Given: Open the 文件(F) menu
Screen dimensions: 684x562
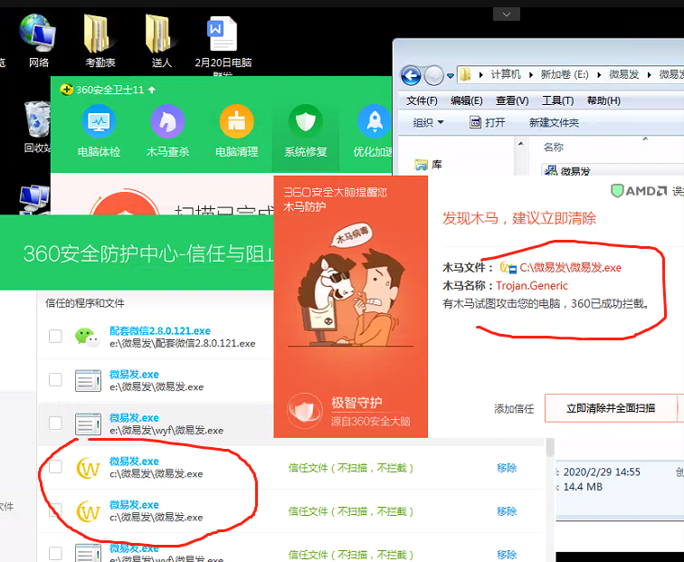Looking at the screenshot, I should click(422, 100).
